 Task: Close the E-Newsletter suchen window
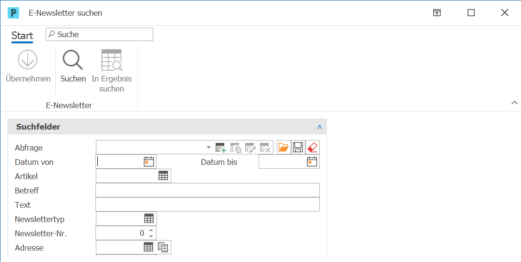pos(505,13)
